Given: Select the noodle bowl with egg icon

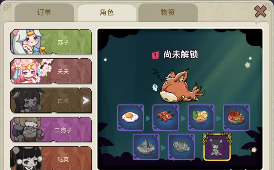Looking at the screenshot, I should pyautogui.click(x=201, y=118).
